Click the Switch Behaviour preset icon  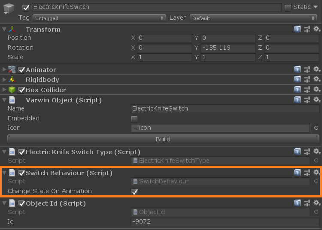[x=307, y=173]
